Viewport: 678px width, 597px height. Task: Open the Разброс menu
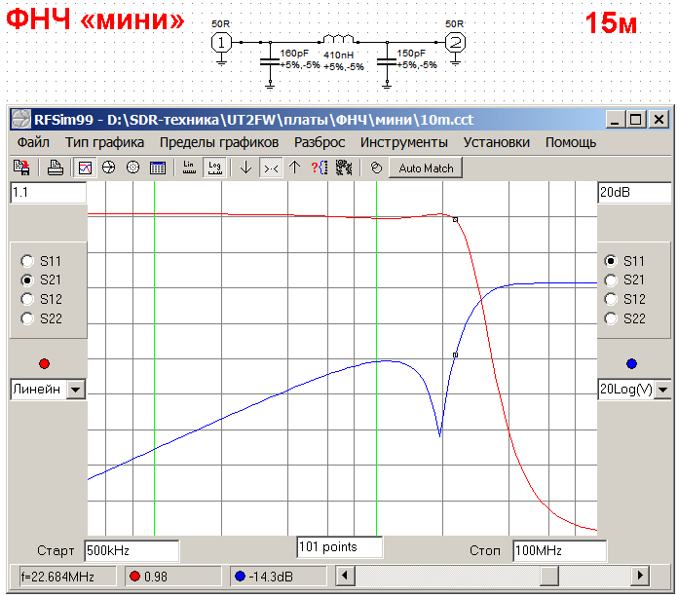pyautogui.click(x=320, y=142)
